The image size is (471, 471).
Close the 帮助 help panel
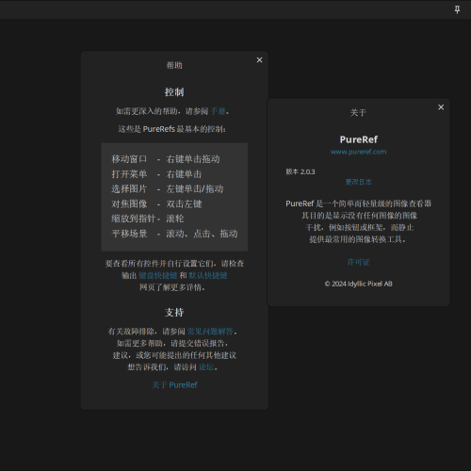[259, 60]
